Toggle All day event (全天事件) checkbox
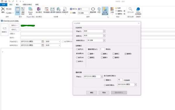Screen dimensions: 175x110 tap(63, 42)
